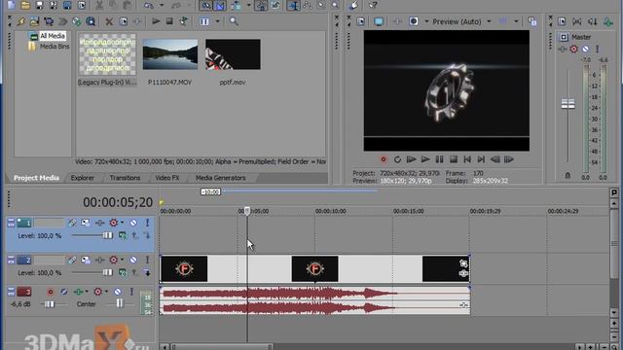The height and width of the screenshot is (350, 623).
Task: Click the Play button under preview
Action: click(x=425, y=159)
